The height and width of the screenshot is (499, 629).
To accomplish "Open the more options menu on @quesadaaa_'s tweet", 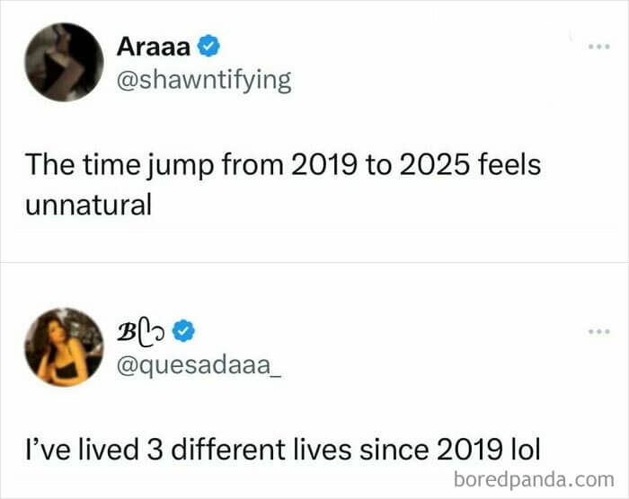I will coord(599,331).
